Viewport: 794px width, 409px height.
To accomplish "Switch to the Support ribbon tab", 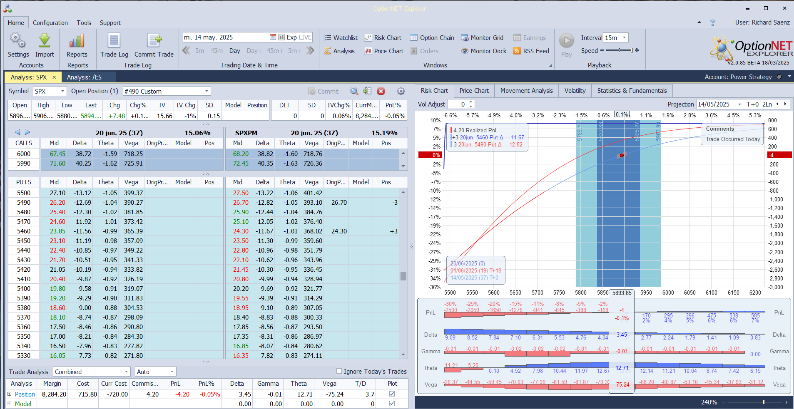I will [110, 23].
